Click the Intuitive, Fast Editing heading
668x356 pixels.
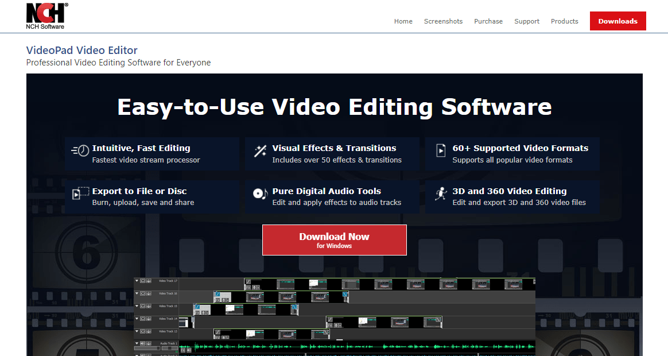point(141,148)
